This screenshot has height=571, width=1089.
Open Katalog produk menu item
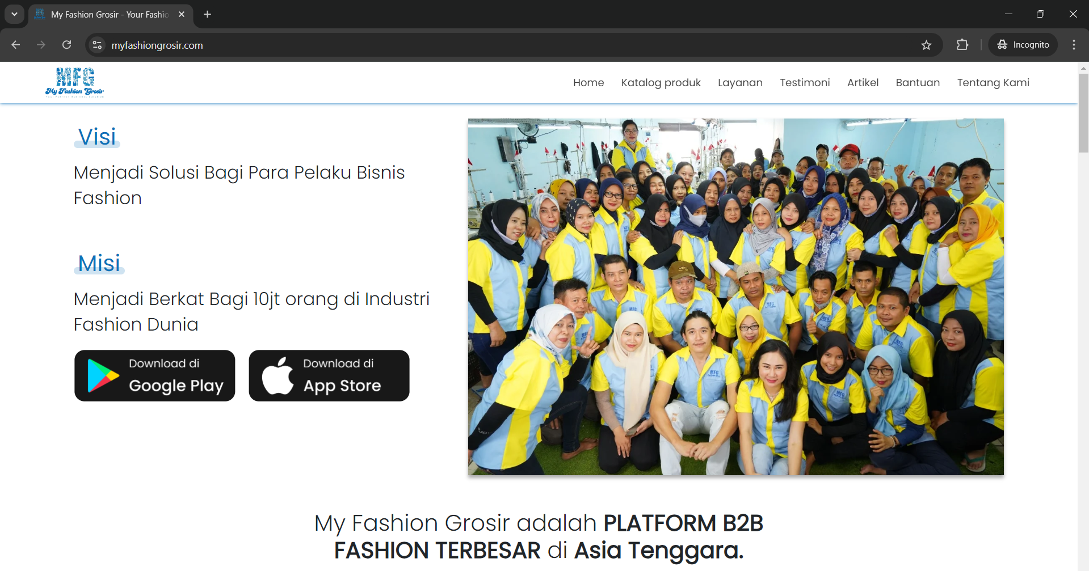click(x=661, y=83)
